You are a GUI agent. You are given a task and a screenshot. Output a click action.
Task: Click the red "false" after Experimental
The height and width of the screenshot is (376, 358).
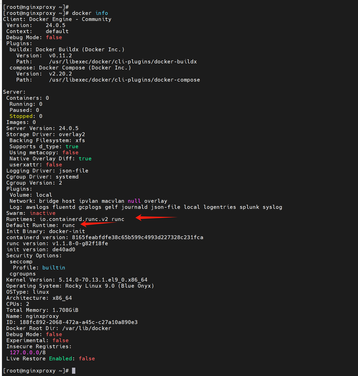[x=61, y=340]
